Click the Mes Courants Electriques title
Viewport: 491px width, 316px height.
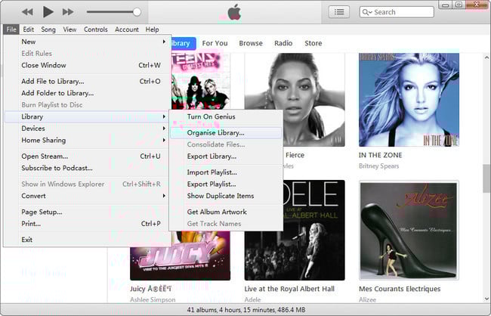[x=400, y=289]
